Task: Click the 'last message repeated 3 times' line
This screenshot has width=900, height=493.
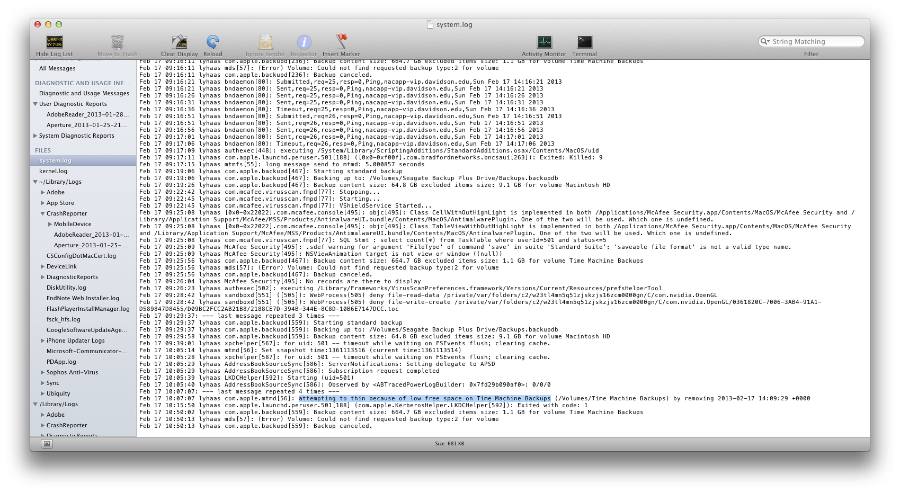Action: pos(239,316)
